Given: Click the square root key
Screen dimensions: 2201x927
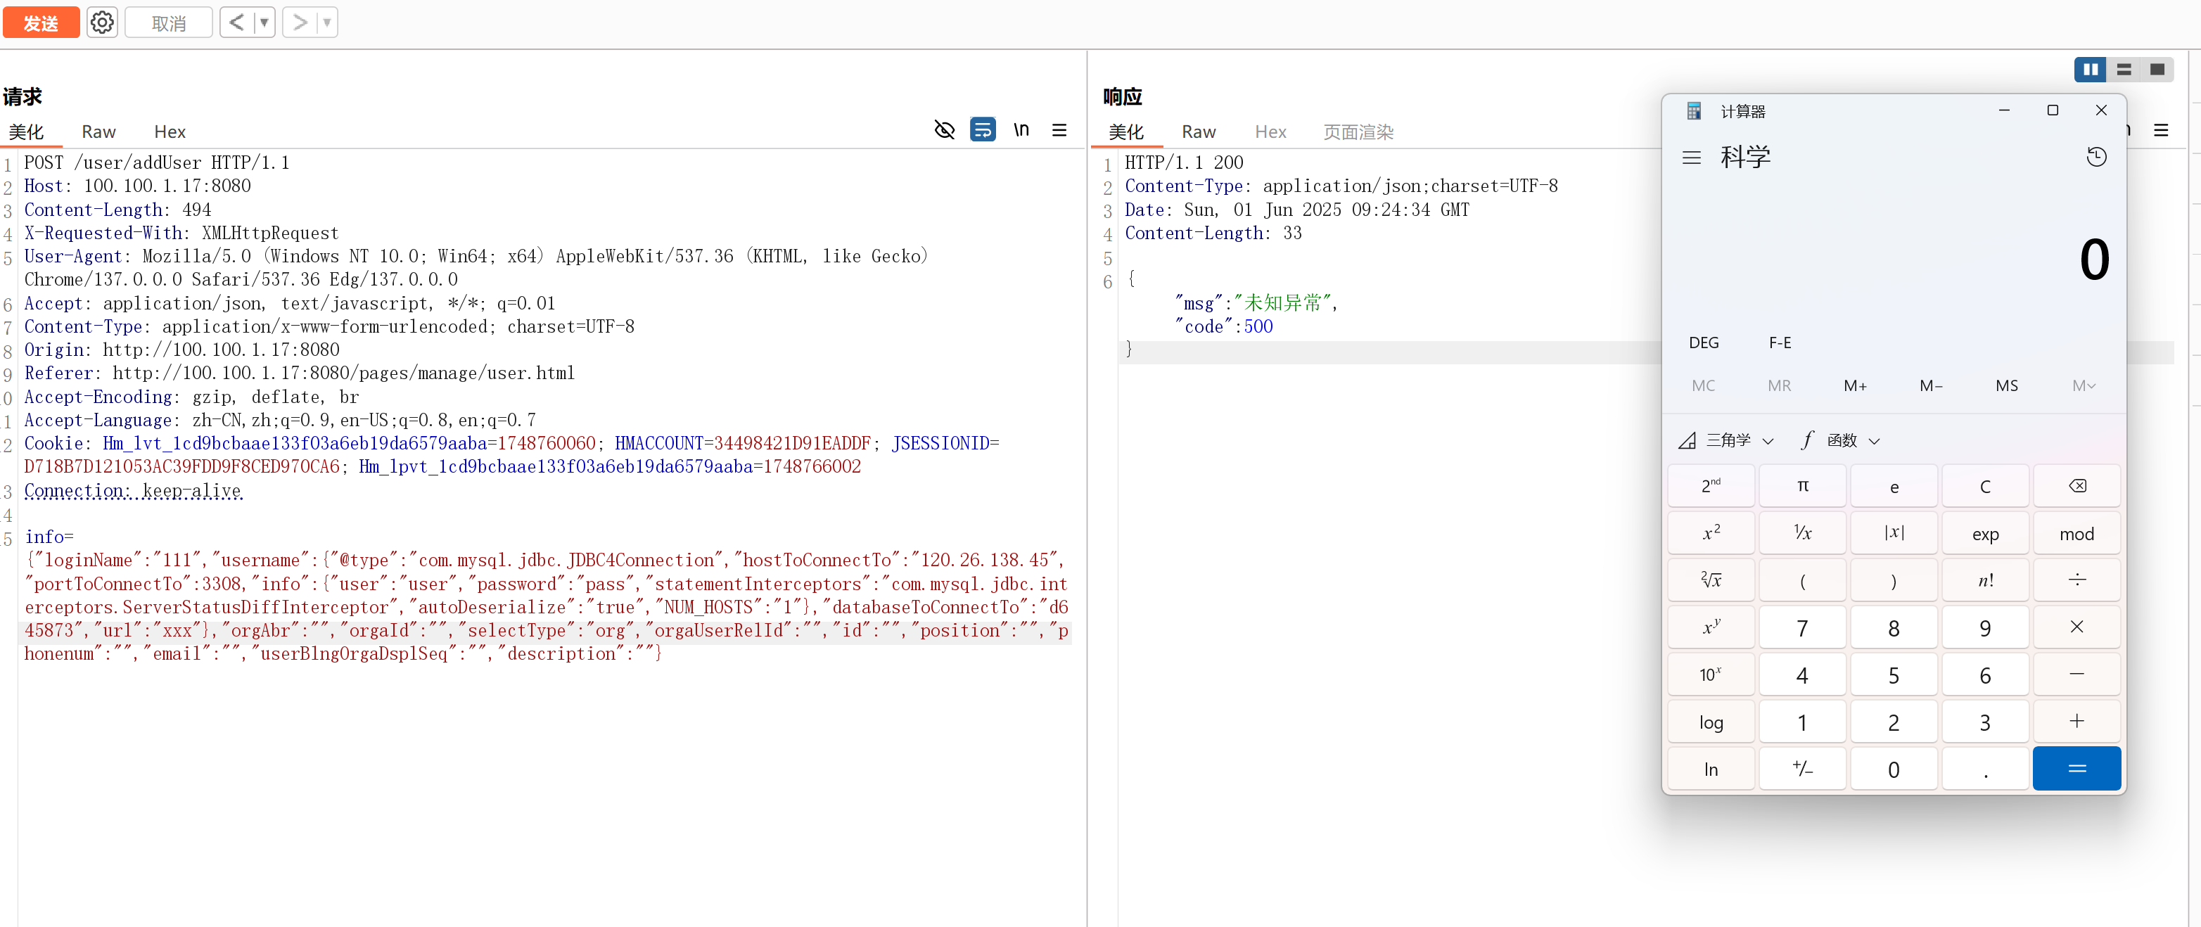Looking at the screenshot, I should [x=1711, y=580].
